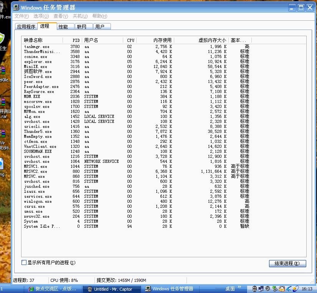This screenshot has height=293, width=317.
Task: Open 微点交流区 browser taskbar button
Action: point(53,289)
